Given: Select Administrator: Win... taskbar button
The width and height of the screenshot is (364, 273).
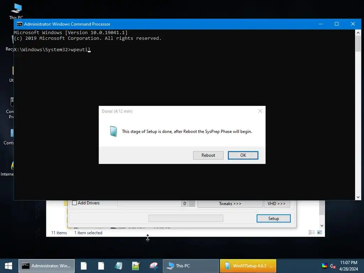Looking at the screenshot, I should tap(47, 266).
